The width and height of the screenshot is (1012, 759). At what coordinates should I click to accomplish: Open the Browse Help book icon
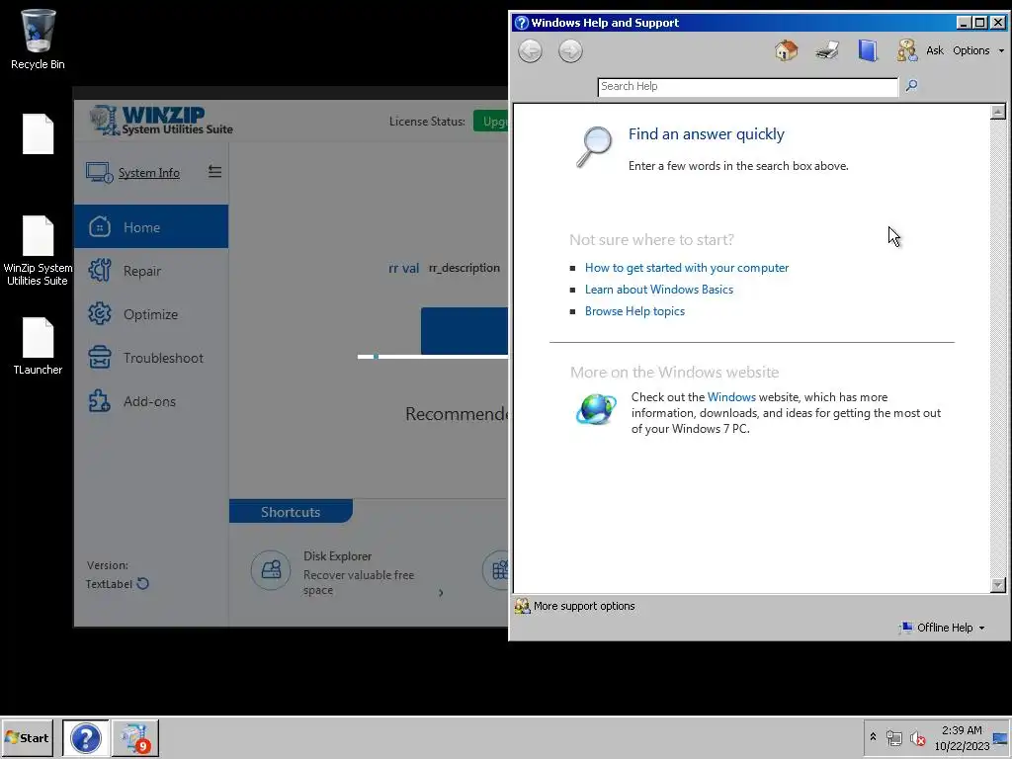(x=868, y=50)
